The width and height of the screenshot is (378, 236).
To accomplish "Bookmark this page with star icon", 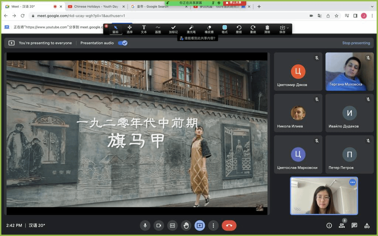I will [x=337, y=16].
